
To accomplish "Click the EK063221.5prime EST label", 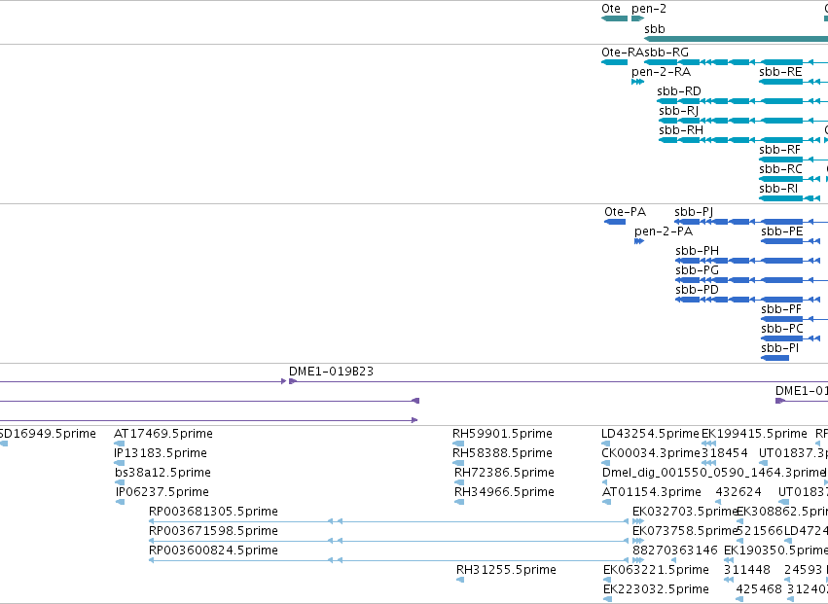I will coord(656,570).
